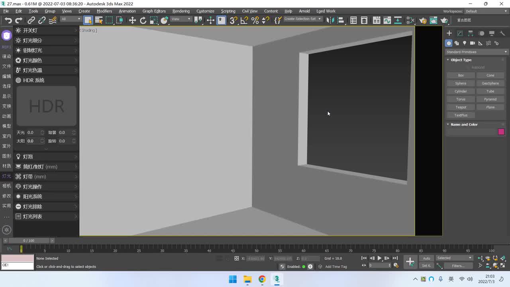Open the key filter Selected dropdown
The height and width of the screenshot is (287, 510).
click(454, 258)
